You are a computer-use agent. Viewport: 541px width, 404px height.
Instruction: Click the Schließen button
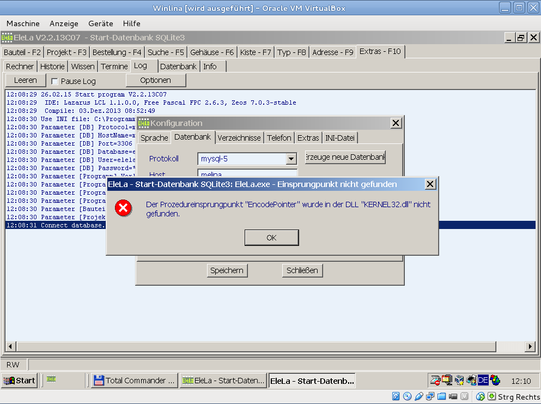302,270
